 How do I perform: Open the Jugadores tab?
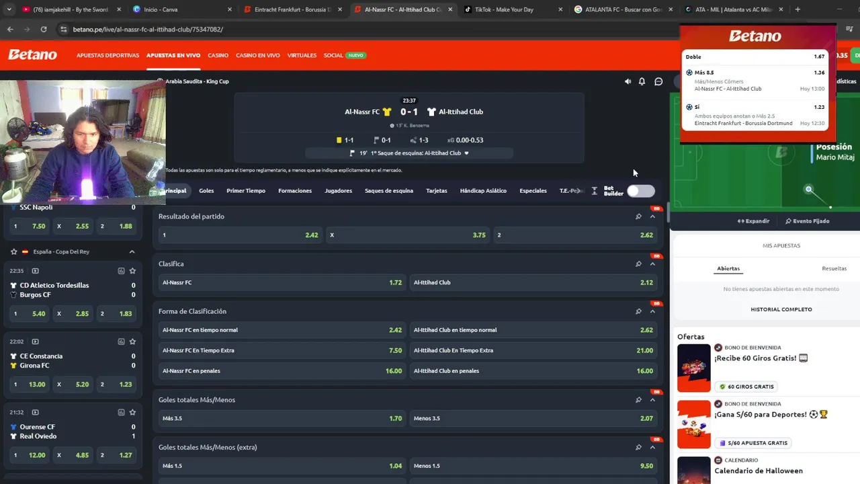tap(339, 191)
